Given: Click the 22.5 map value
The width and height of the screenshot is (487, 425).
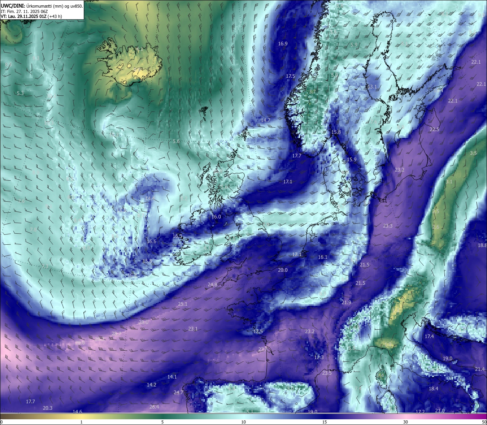Looking at the screenshot, I should point(434,130).
